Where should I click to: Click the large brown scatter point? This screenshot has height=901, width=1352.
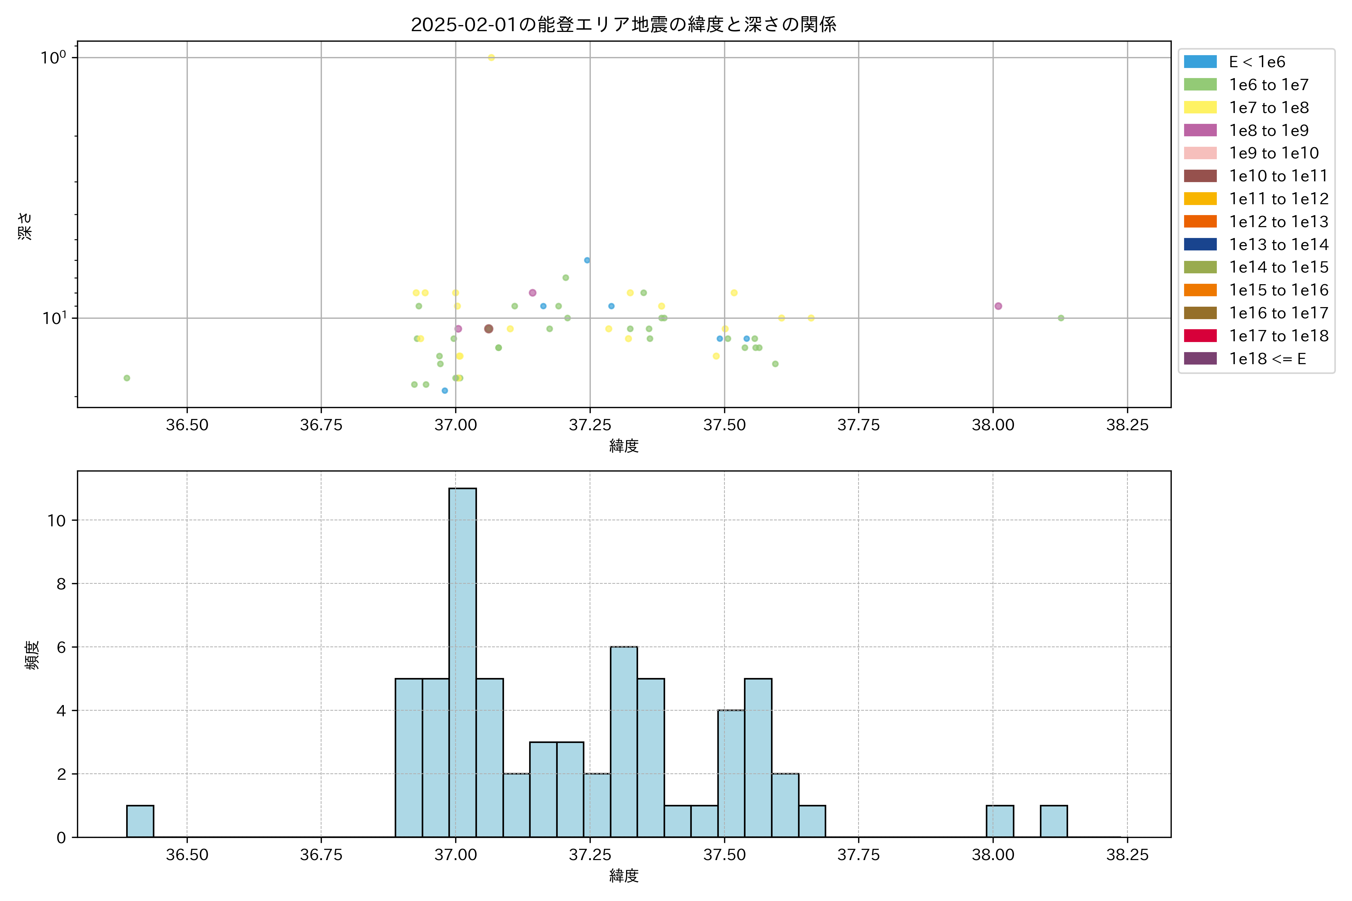pyautogui.click(x=489, y=329)
